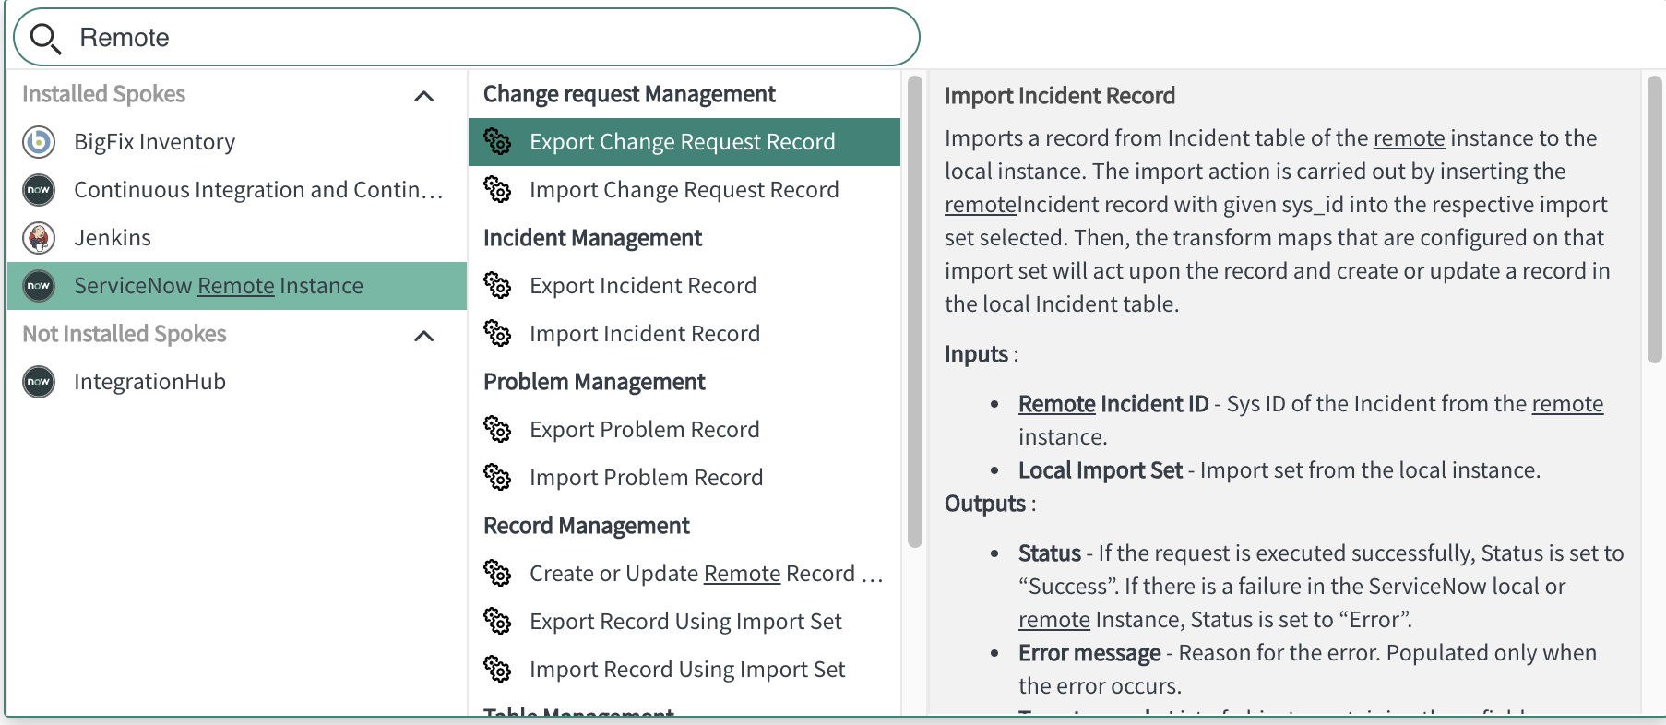The image size is (1666, 725).
Task: Pick Export Problem Record from the list
Action: [644, 430]
